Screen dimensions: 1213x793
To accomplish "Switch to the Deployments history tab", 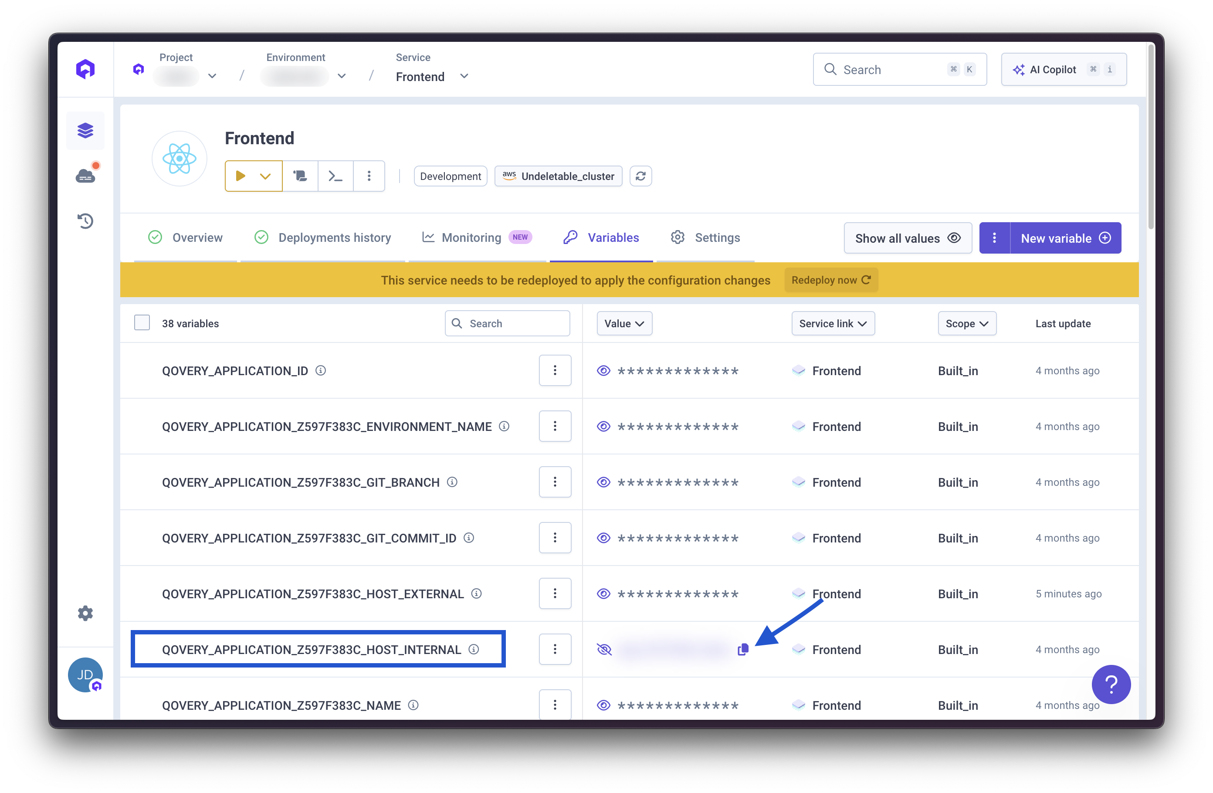I will pos(334,237).
